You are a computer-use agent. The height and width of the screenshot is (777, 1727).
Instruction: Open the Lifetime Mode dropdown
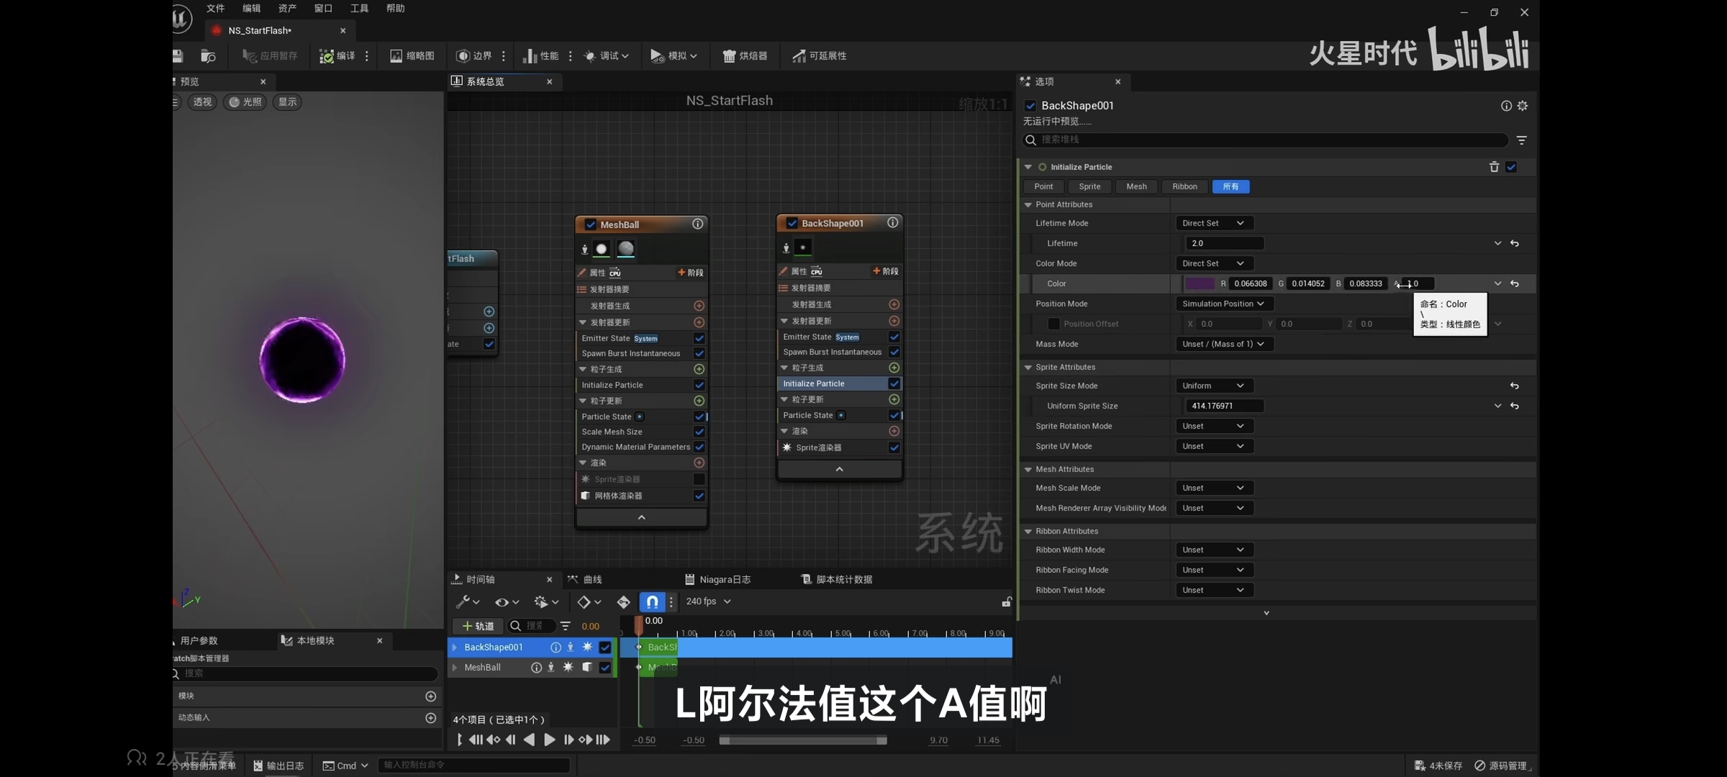point(1213,223)
